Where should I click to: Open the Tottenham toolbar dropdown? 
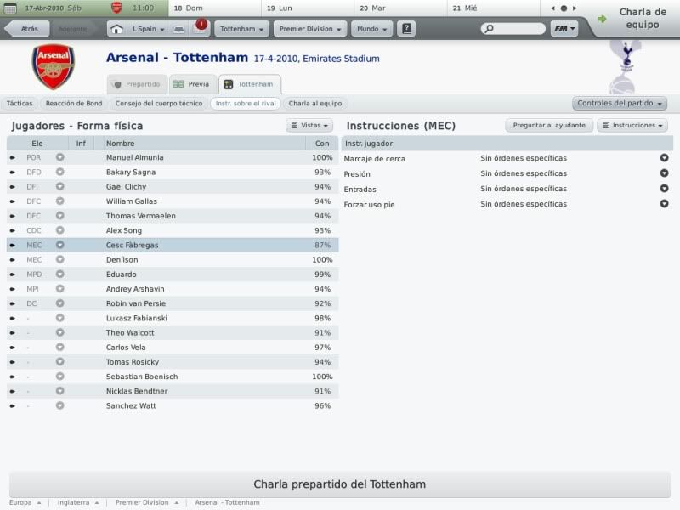[x=241, y=29]
